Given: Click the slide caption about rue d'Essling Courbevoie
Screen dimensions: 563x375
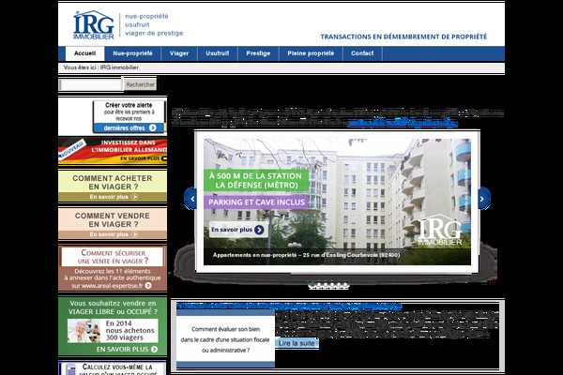Looking at the screenshot, I should coord(306,255).
